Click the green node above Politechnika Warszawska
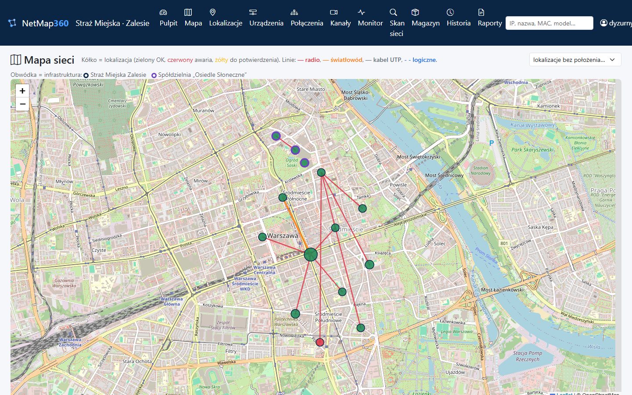The image size is (632, 395). tap(295, 314)
